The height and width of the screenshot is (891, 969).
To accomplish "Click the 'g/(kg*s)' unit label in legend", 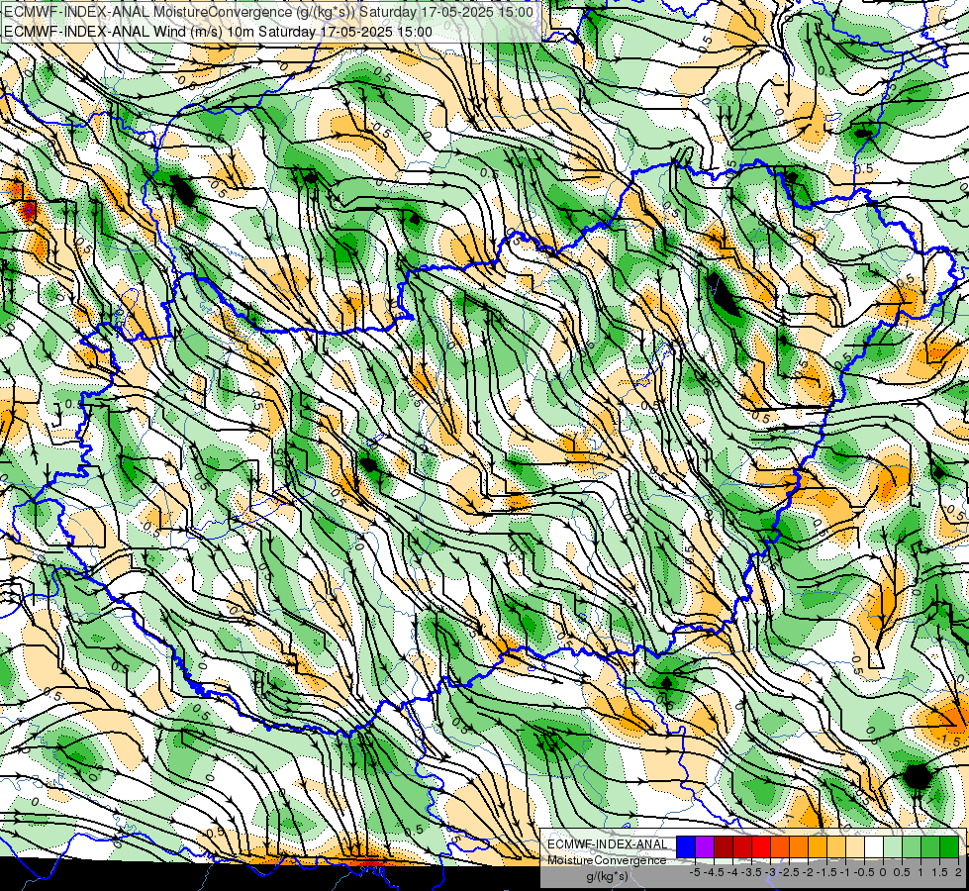I will [x=608, y=877].
